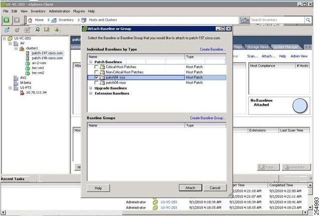Click the Cancel button in dialog
Viewport: 320px width, 216px height.
click(215, 188)
